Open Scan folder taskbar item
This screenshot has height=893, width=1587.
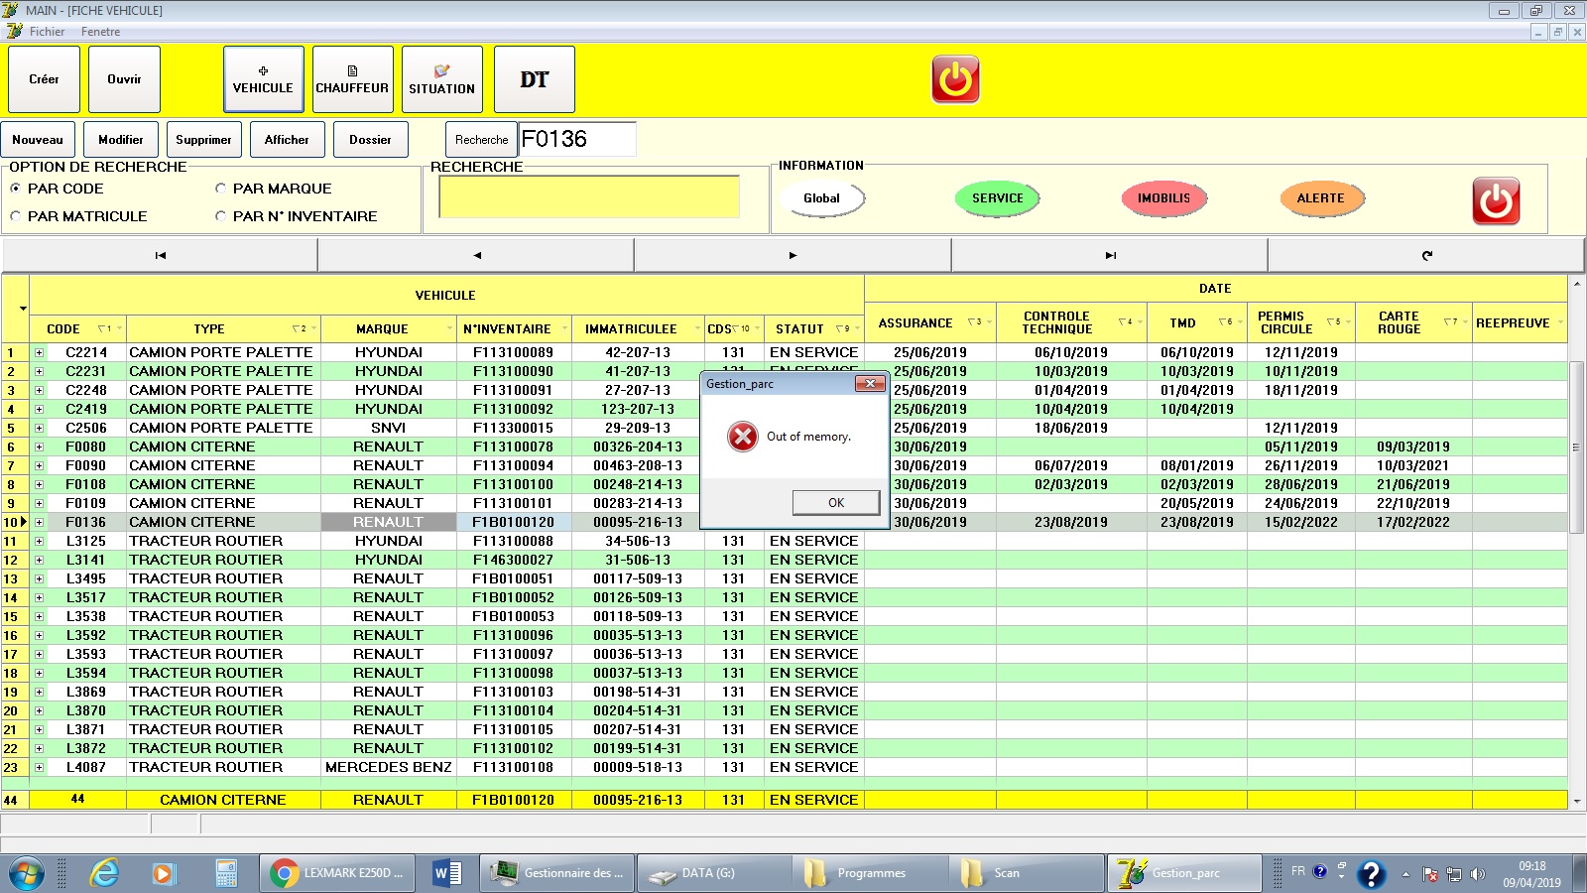click(x=1027, y=873)
